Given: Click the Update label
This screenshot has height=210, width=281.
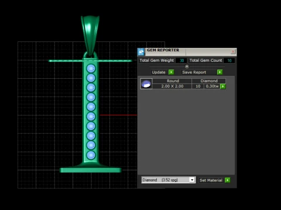Looking at the screenshot, I should click(159, 72).
